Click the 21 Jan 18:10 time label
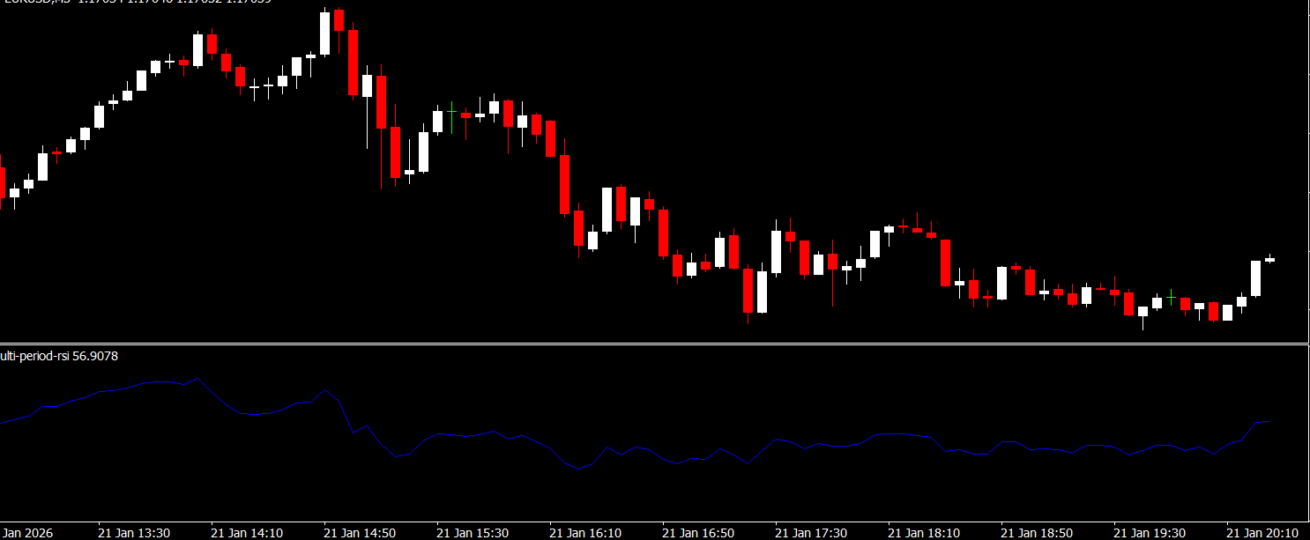 pos(924,533)
